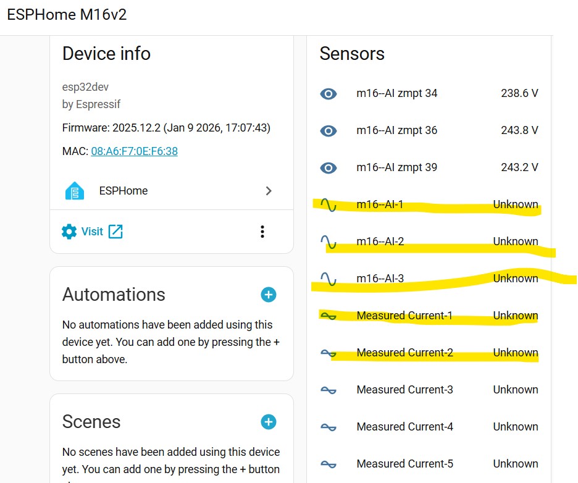Click the ESPHome logo icon
Image resolution: width=578 pixels, height=483 pixels.
click(x=75, y=191)
